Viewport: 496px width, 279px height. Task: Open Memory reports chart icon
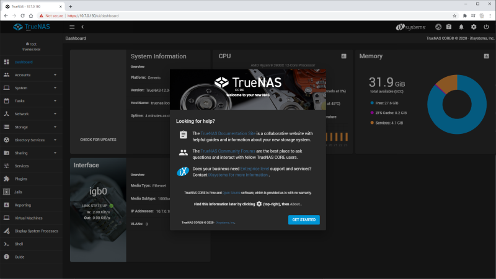tap(487, 56)
